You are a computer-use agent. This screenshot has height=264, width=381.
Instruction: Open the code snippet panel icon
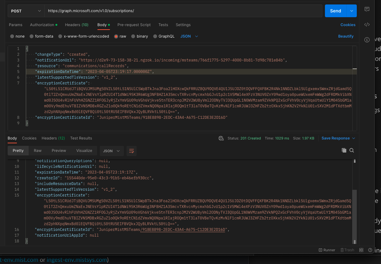coord(367,25)
